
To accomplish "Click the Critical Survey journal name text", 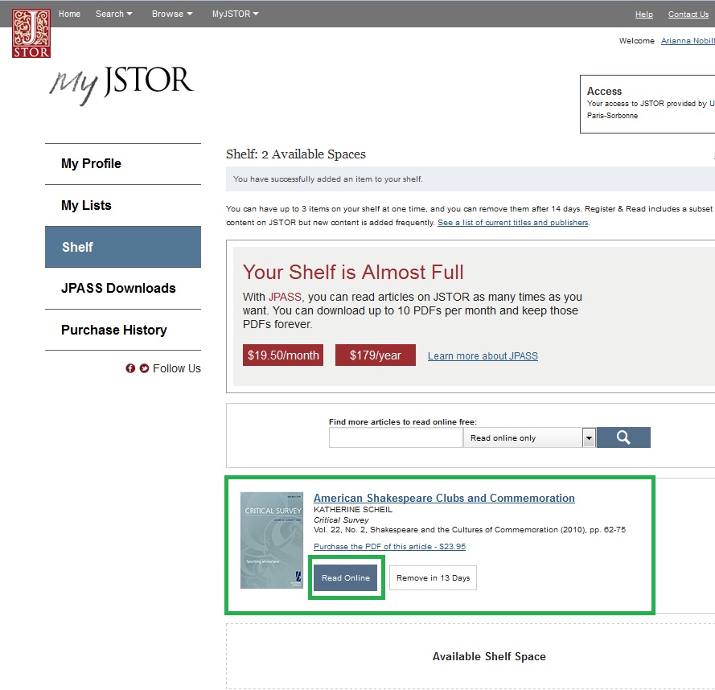I will (341, 520).
